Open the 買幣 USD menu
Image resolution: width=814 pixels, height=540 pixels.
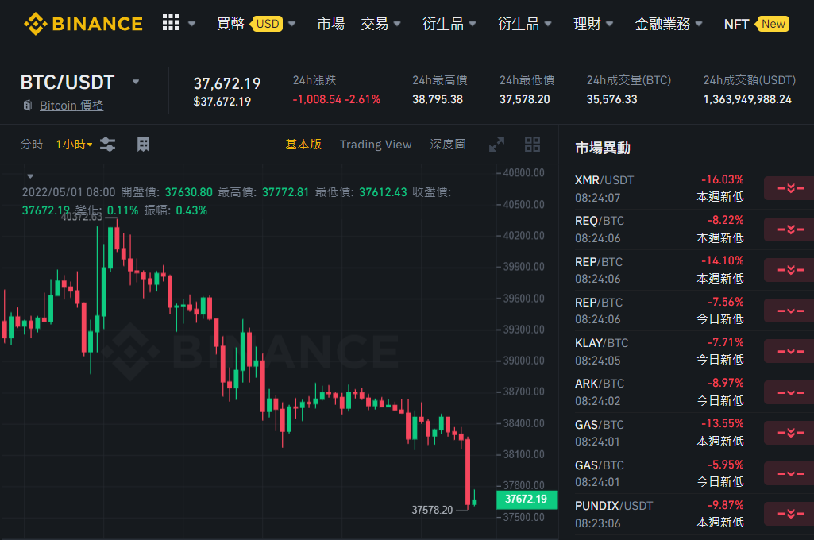[256, 24]
